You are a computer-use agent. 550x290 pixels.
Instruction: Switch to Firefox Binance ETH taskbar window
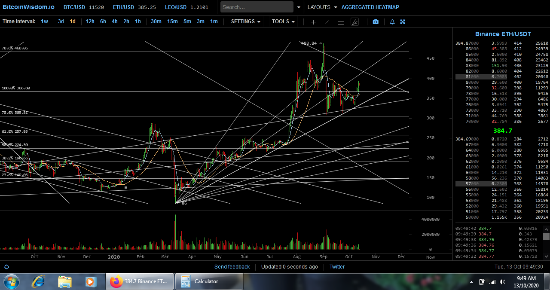point(140,281)
